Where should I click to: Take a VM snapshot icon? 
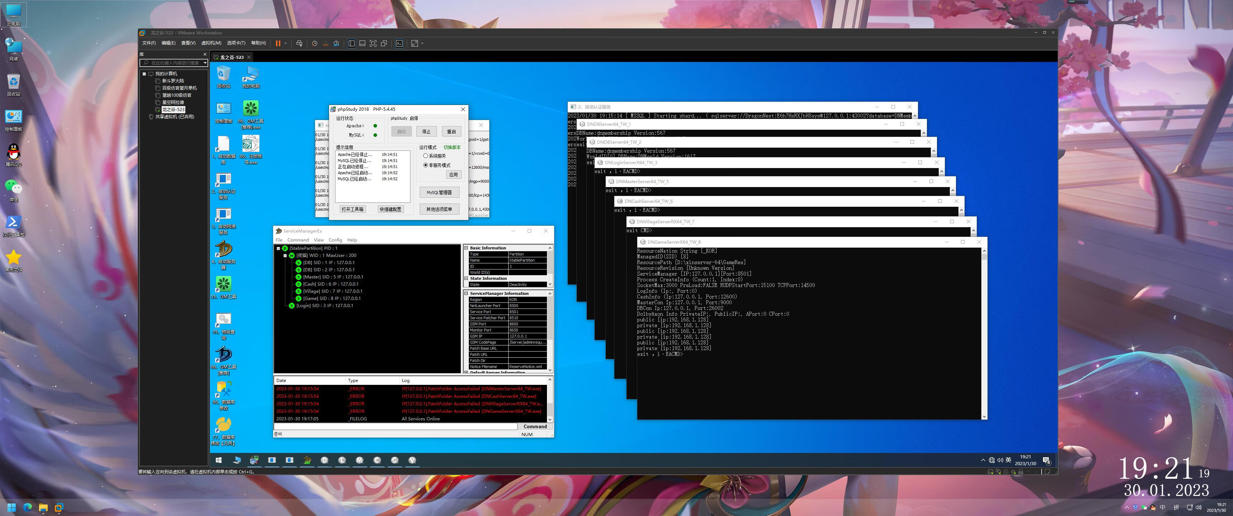[x=314, y=44]
